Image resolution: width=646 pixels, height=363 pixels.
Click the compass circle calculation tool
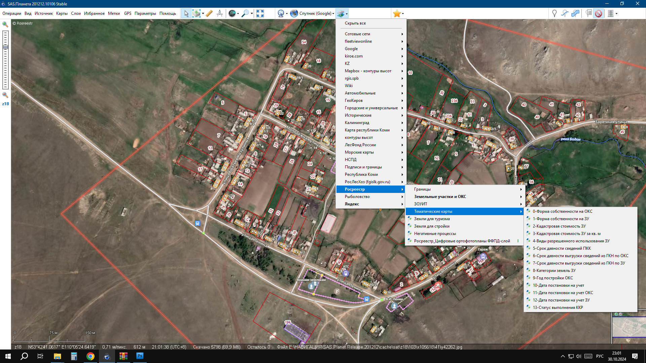pos(220,13)
